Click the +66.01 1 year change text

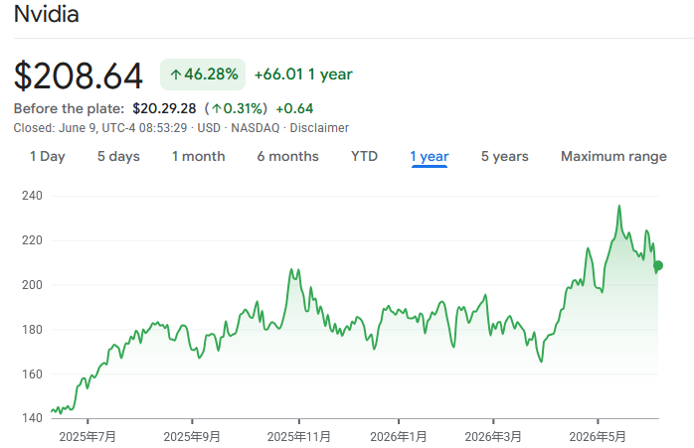click(x=303, y=75)
